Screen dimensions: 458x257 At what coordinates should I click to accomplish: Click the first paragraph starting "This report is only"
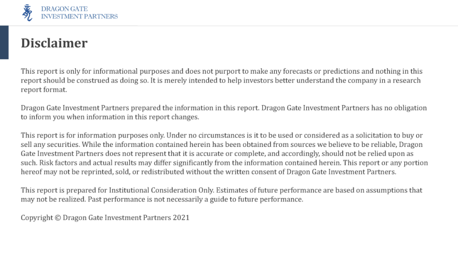(221, 72)
